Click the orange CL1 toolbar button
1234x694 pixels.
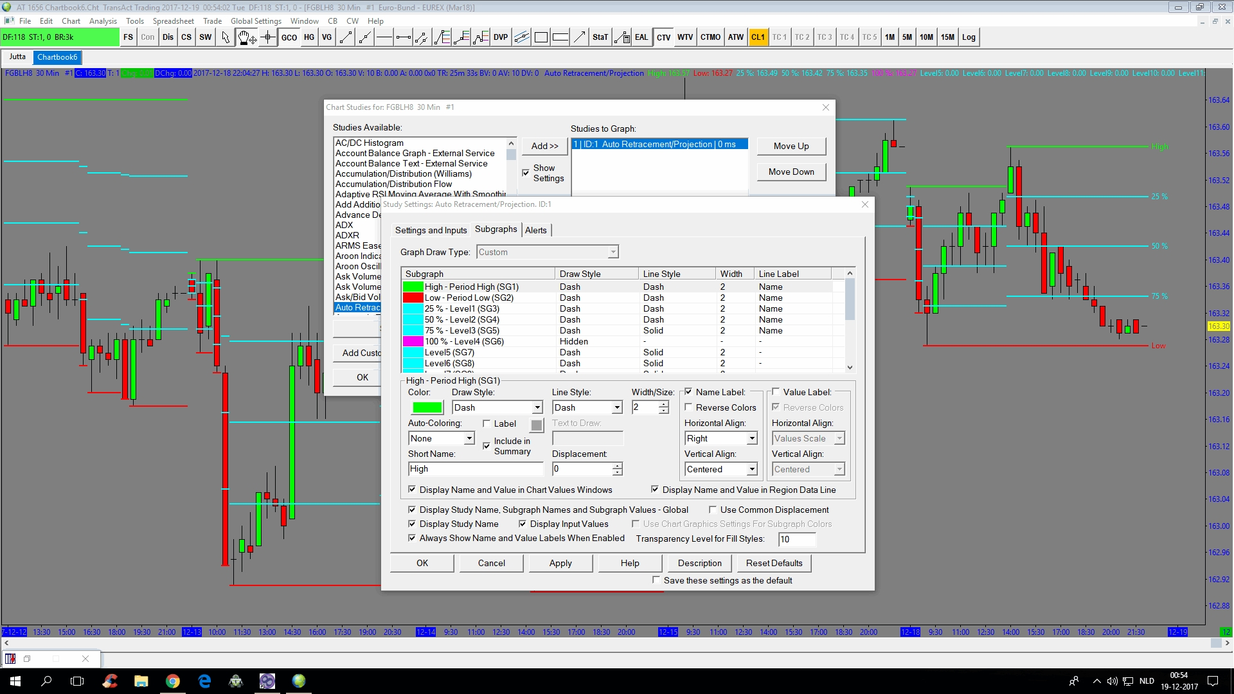point(758,37)
